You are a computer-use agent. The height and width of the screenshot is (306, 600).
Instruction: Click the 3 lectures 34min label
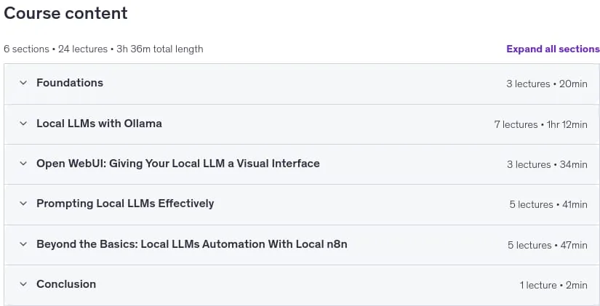click(x=547, y=164)
